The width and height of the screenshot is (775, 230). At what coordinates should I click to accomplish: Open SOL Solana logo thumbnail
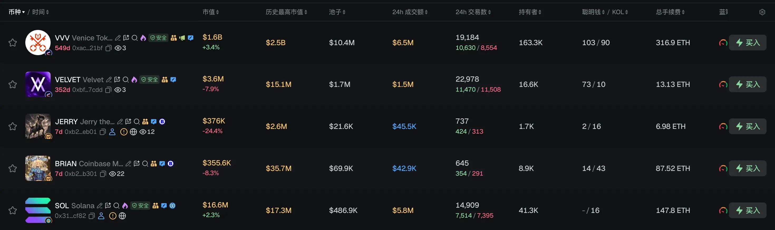tap(38, 210)
